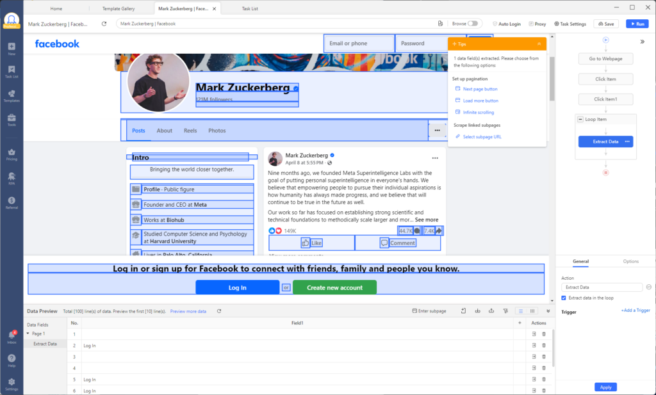Delete row 1 with trash icon
Image resolution: width=656 pixels, height=395 pixels.
pos(544,334)
